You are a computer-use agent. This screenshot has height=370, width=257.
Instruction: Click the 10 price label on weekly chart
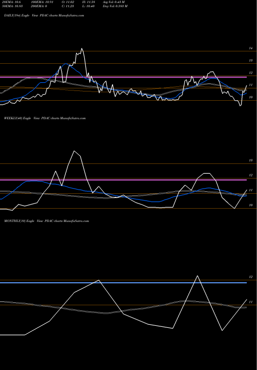(251, 205)
